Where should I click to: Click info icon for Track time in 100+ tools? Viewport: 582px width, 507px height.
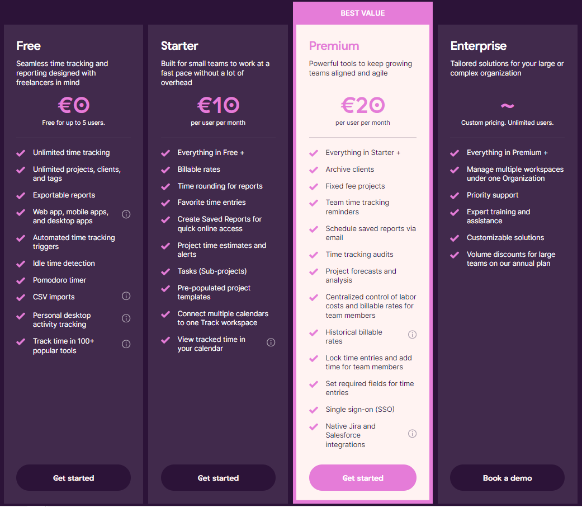click(x=126, y=344)
